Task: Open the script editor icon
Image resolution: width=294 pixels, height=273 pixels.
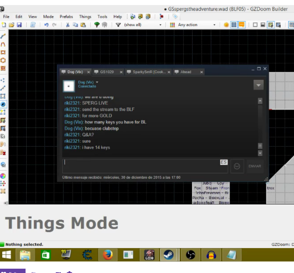Action: tap(33, 25)
